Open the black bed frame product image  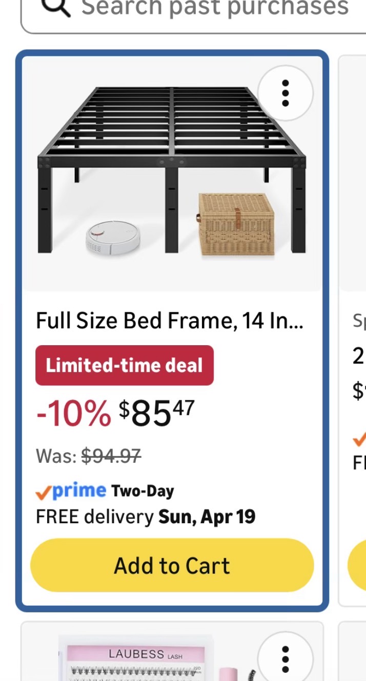172,174
